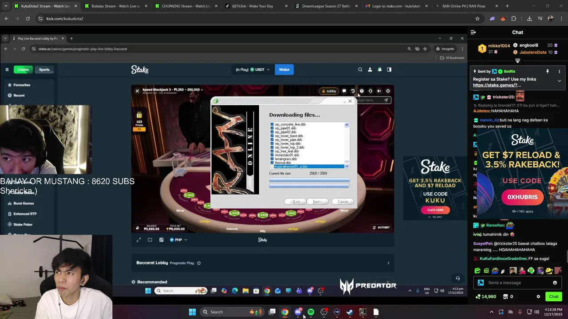Open Steam from the Windows taskbar

point(350,312)
